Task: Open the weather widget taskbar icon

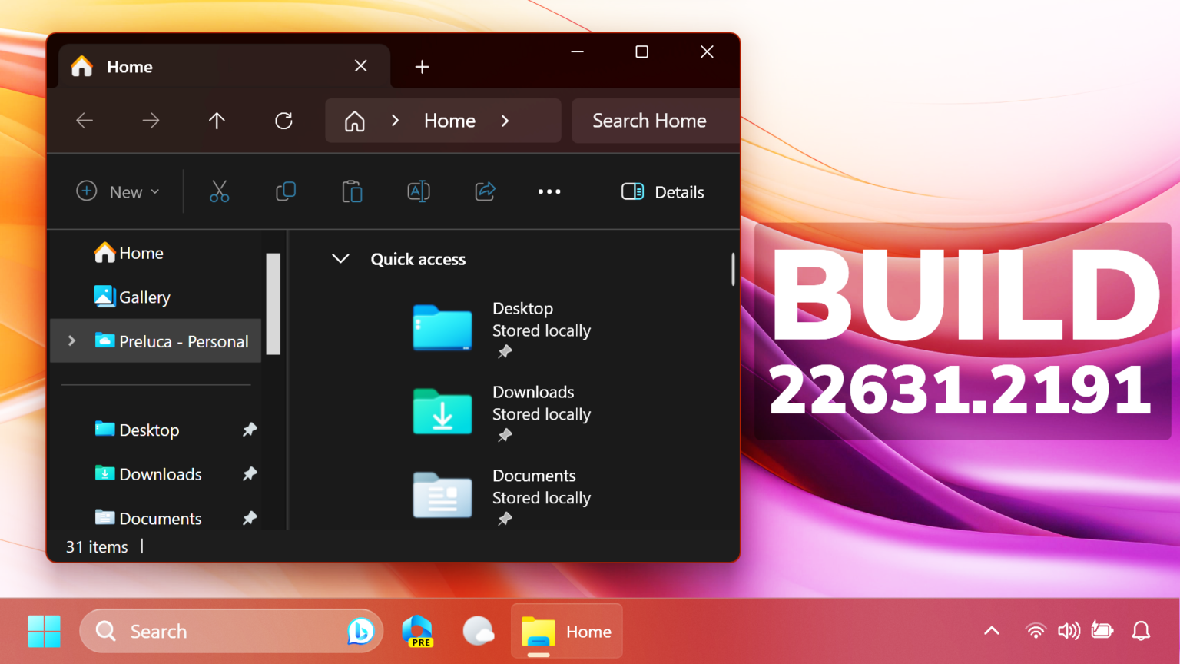Action: coord(478,632)
